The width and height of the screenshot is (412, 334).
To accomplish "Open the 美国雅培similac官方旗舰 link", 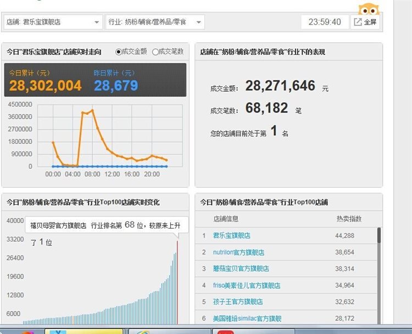I will tap(247, 319).
